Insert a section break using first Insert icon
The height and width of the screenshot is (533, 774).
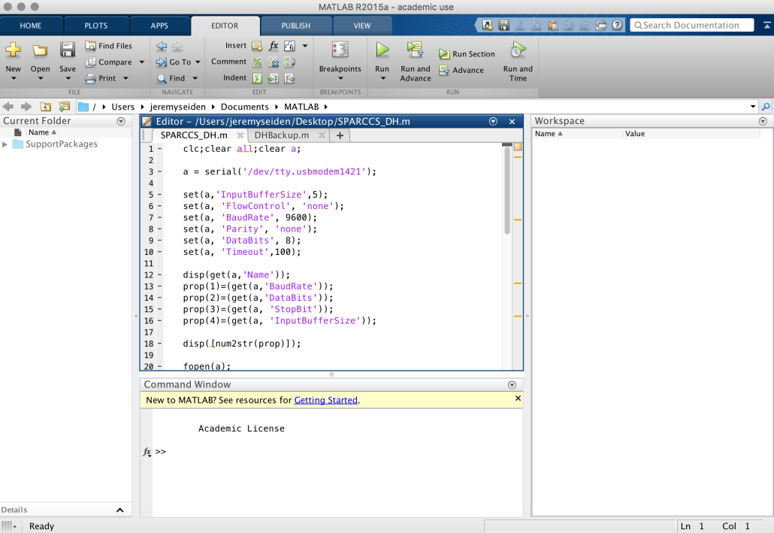257,46
